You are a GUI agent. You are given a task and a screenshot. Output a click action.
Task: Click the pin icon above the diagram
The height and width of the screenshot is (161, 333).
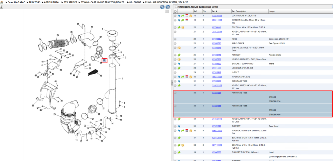pyautogui.click(x=1, y=7)
